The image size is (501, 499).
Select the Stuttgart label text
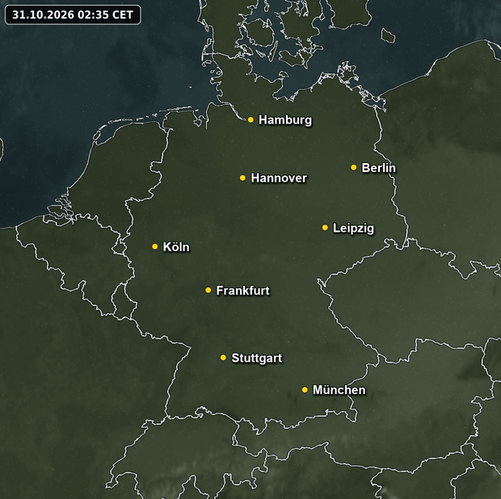tap(257, 359)
